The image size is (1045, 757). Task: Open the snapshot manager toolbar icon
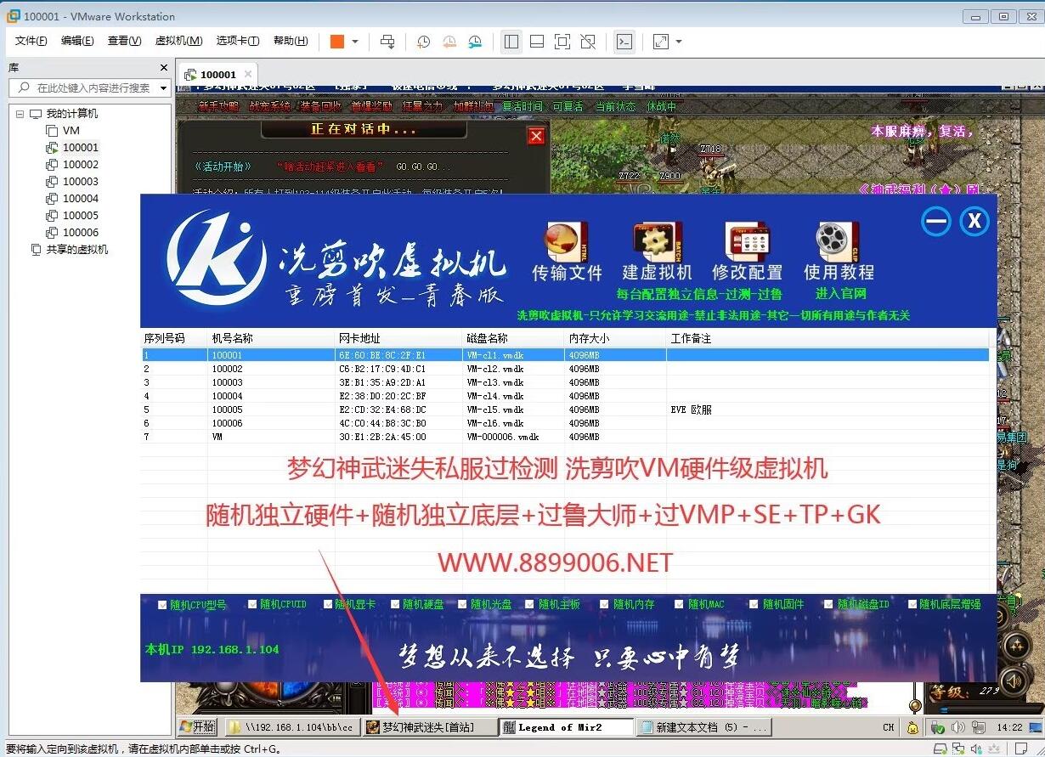point(475,41)
